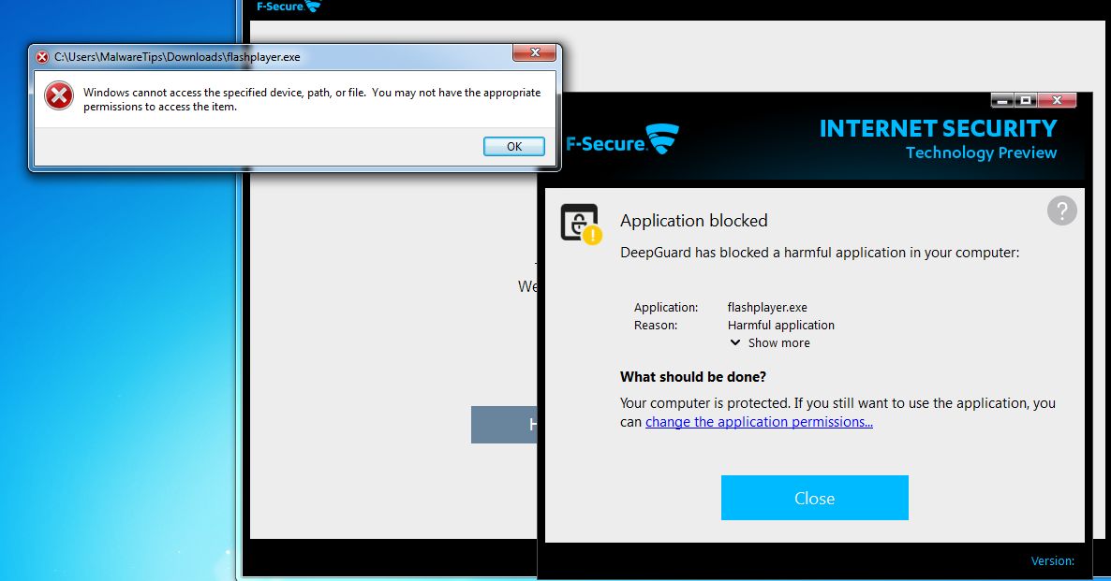Click OK in the Windows error dialog

click(x=513, y=147)
